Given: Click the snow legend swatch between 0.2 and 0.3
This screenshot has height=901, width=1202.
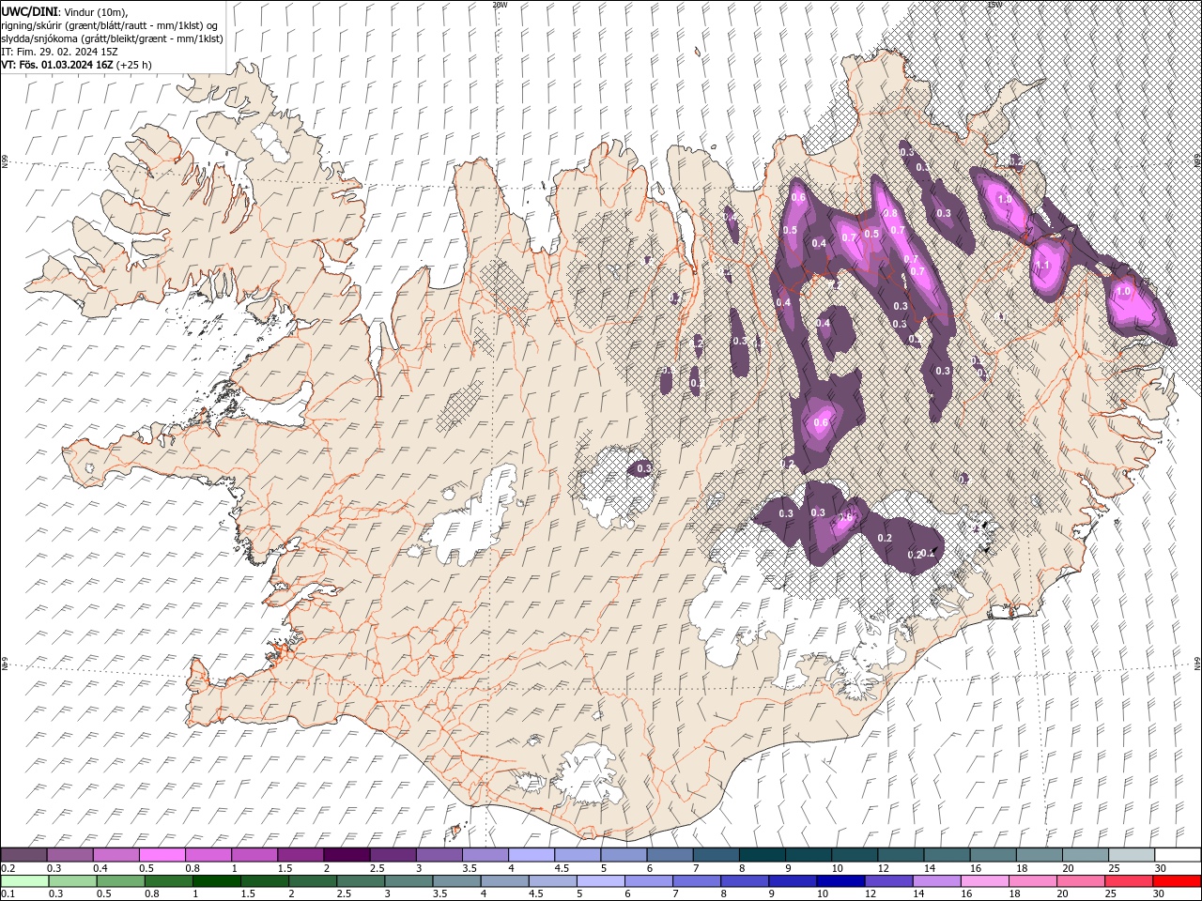Looking at the screenshot, I should pos(23,854).
